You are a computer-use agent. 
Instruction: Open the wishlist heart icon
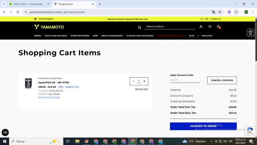click(210, 27)
